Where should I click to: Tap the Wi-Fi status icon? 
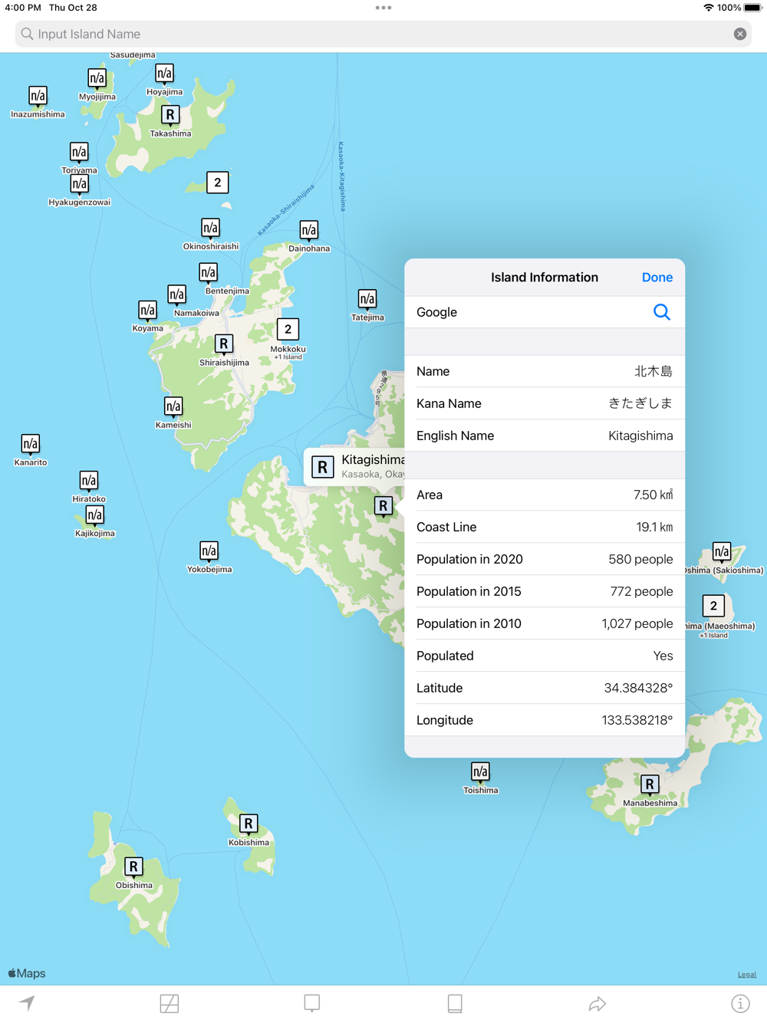coord(708,8)
